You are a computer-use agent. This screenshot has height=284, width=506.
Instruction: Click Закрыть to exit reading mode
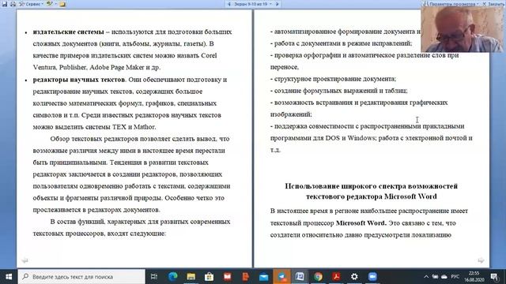click(x=493, y=4)
